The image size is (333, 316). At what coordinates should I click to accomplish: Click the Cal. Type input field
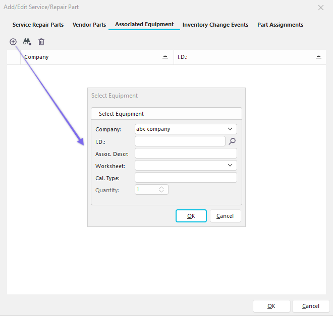pos(186,178)
